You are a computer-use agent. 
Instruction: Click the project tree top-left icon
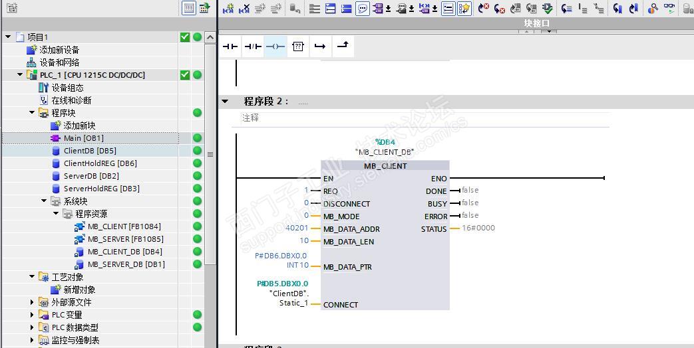[12, 7]
